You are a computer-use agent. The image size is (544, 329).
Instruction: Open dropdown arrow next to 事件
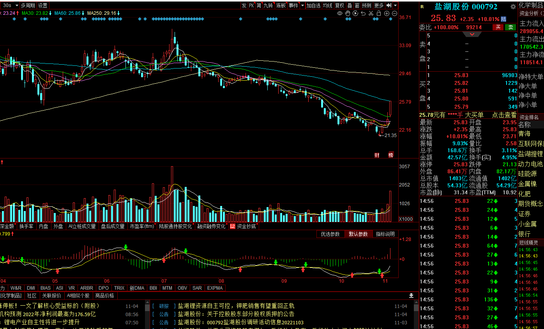(x=302, y=5)
